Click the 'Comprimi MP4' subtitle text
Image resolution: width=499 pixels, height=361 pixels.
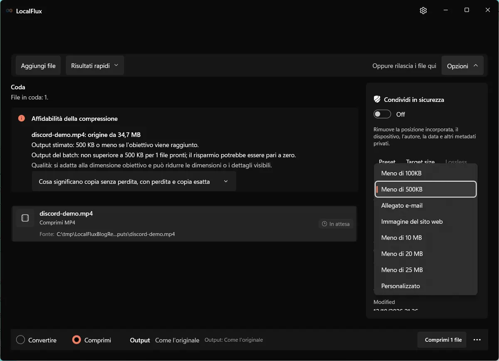(57, 223)
